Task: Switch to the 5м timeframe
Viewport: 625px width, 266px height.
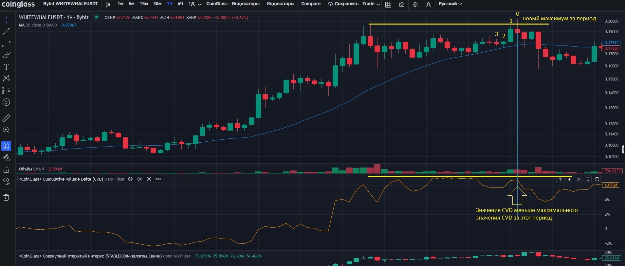Action: [131, 4]
